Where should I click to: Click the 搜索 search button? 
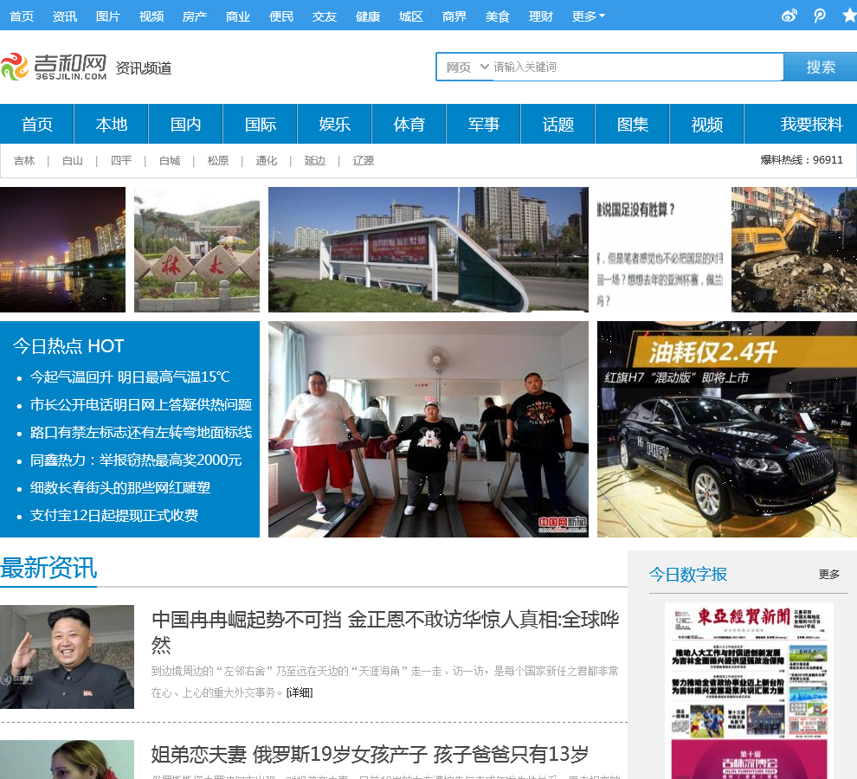tap(821, 68)
